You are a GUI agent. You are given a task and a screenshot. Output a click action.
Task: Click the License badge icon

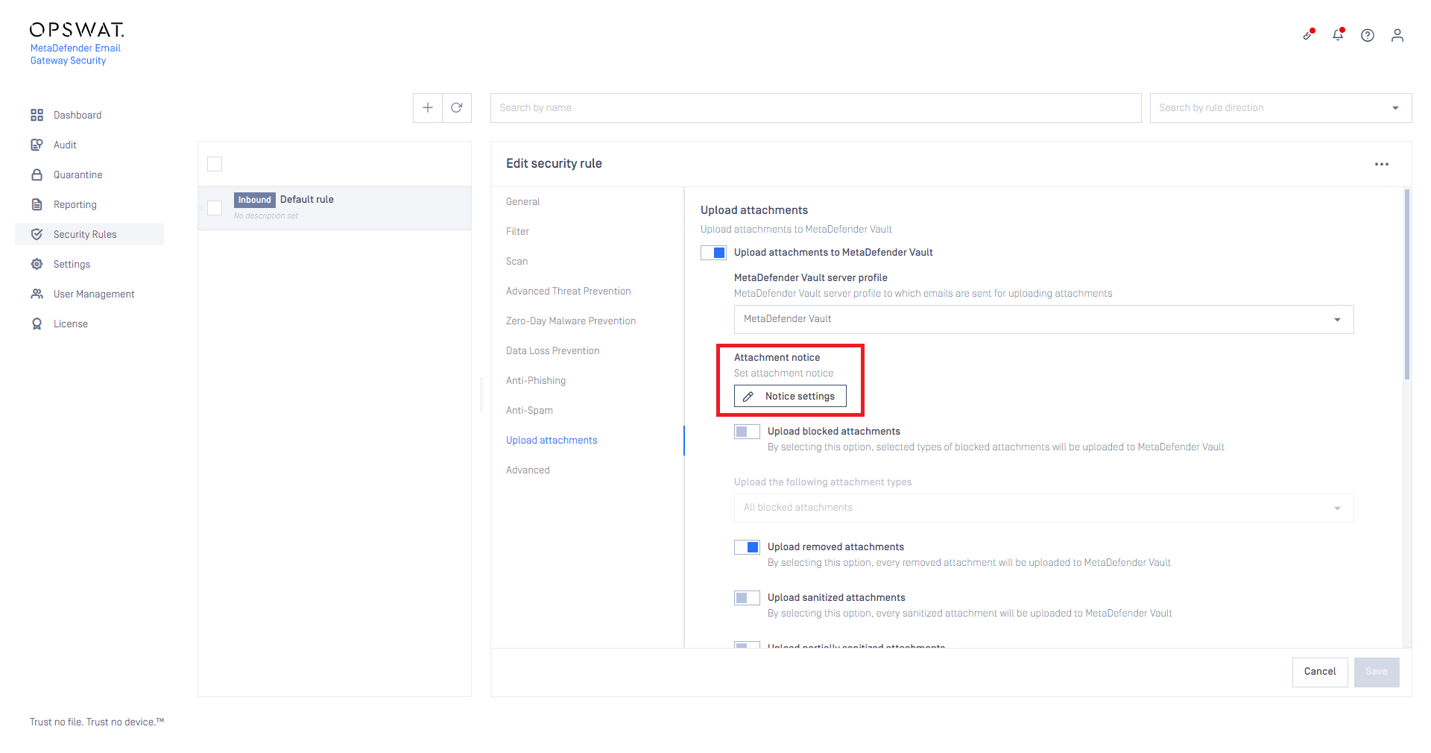37,324
